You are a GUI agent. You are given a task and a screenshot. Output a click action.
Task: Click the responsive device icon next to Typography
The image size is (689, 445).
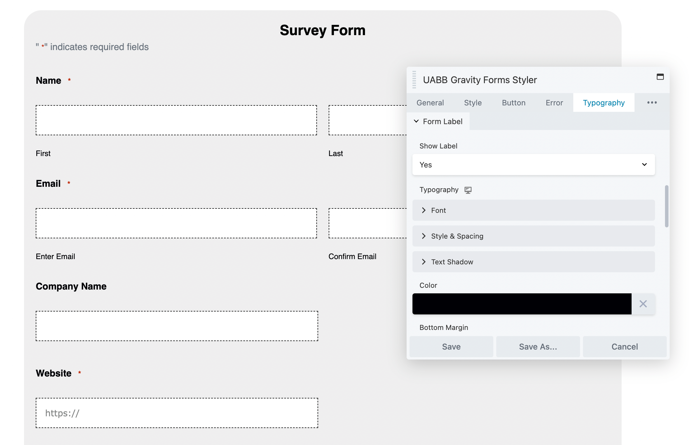click(468, 190)
